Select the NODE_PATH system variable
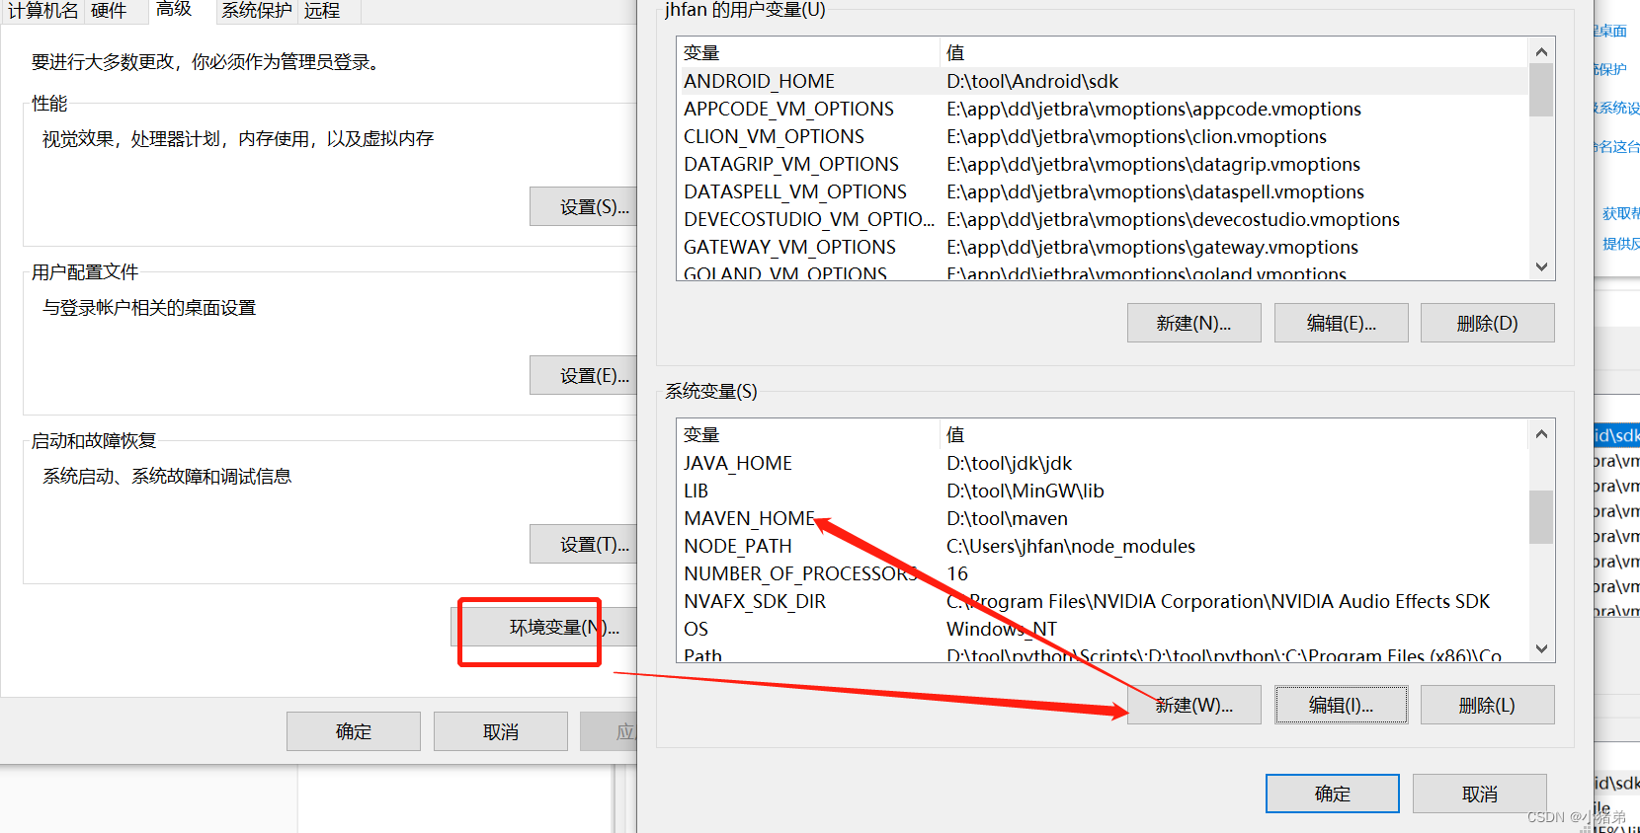Screen dimensions: 1640x833 click(x=1103, y=546)
